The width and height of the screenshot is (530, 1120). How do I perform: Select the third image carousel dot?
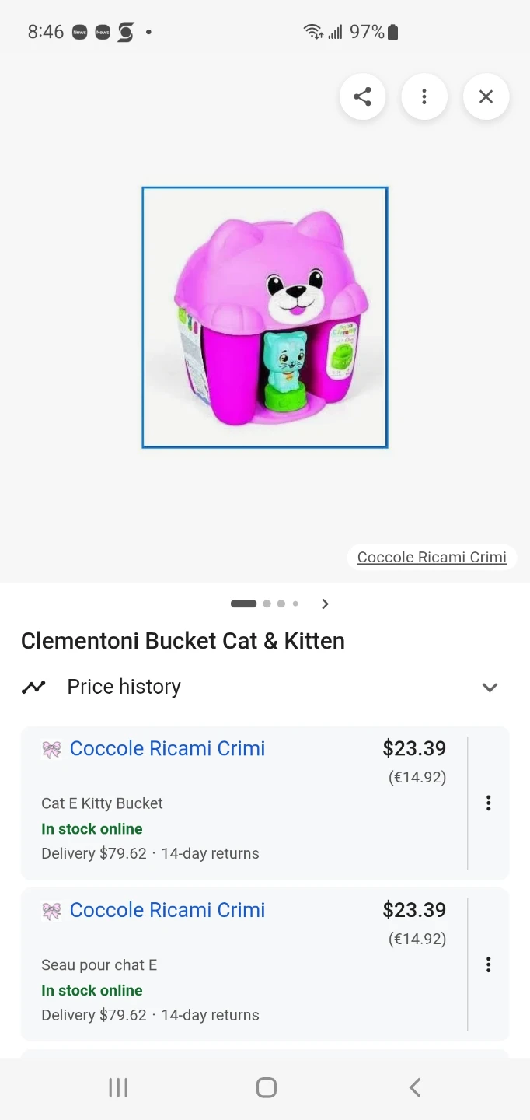[281, 604]
